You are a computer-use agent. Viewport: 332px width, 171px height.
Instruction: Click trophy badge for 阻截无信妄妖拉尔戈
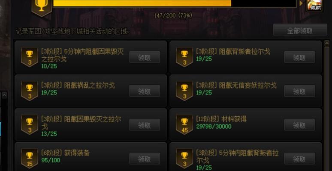click(184, 91)
